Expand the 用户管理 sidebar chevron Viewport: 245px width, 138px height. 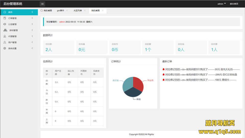32,42
